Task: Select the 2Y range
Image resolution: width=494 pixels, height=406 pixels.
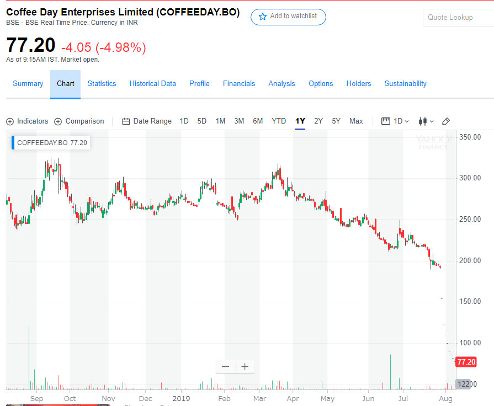Action: click(318, 121)
